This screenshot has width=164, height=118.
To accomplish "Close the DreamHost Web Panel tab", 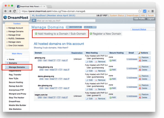I will (44, 6).
